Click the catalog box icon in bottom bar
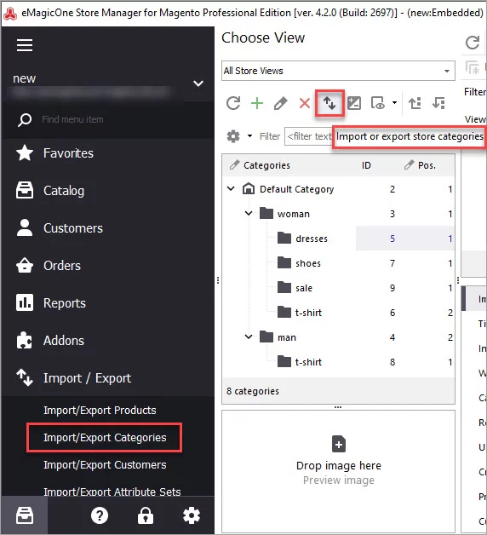Viewport: 487px width, 535px height. [x=25, y=515]
